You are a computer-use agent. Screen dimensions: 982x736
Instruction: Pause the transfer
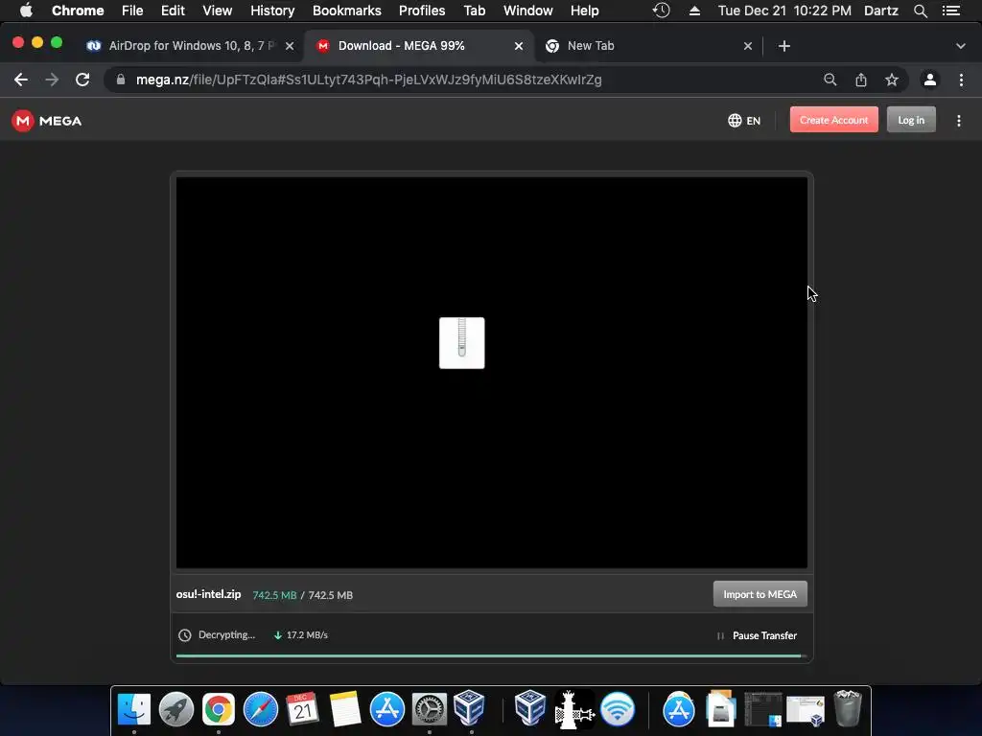[x=757, y=635]
